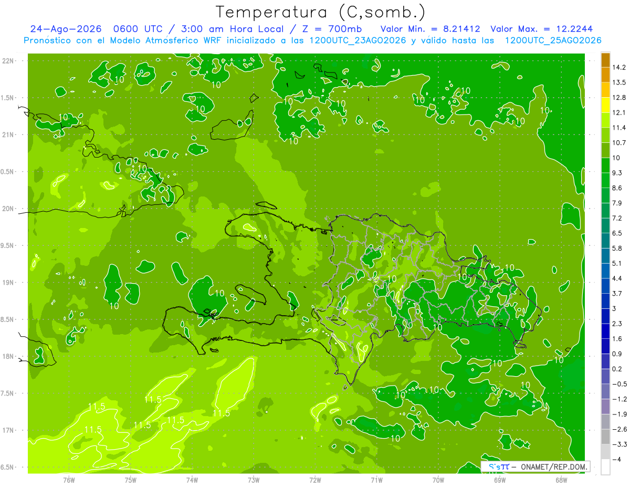Pick the dark orange swatch above 14.2
630x487 pixels.
pos(605,60)
